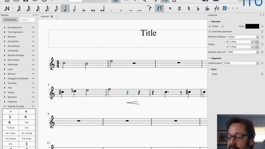265x149 pixels.
Task: Select the segno symbol in palette
Action: 26,111
